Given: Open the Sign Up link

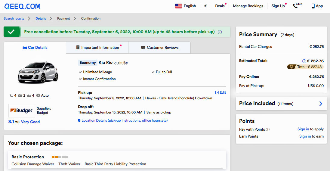Looking at the screenshot, I should pos(278,6).
